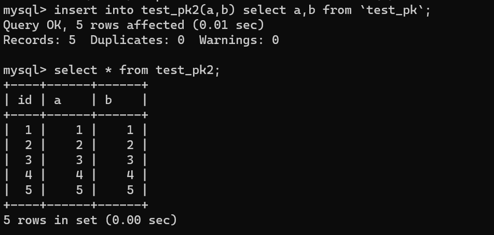This screenshot has height=235, width=494.
Task: Click the 'b' column value in row 5
Action: click(130, 190)
